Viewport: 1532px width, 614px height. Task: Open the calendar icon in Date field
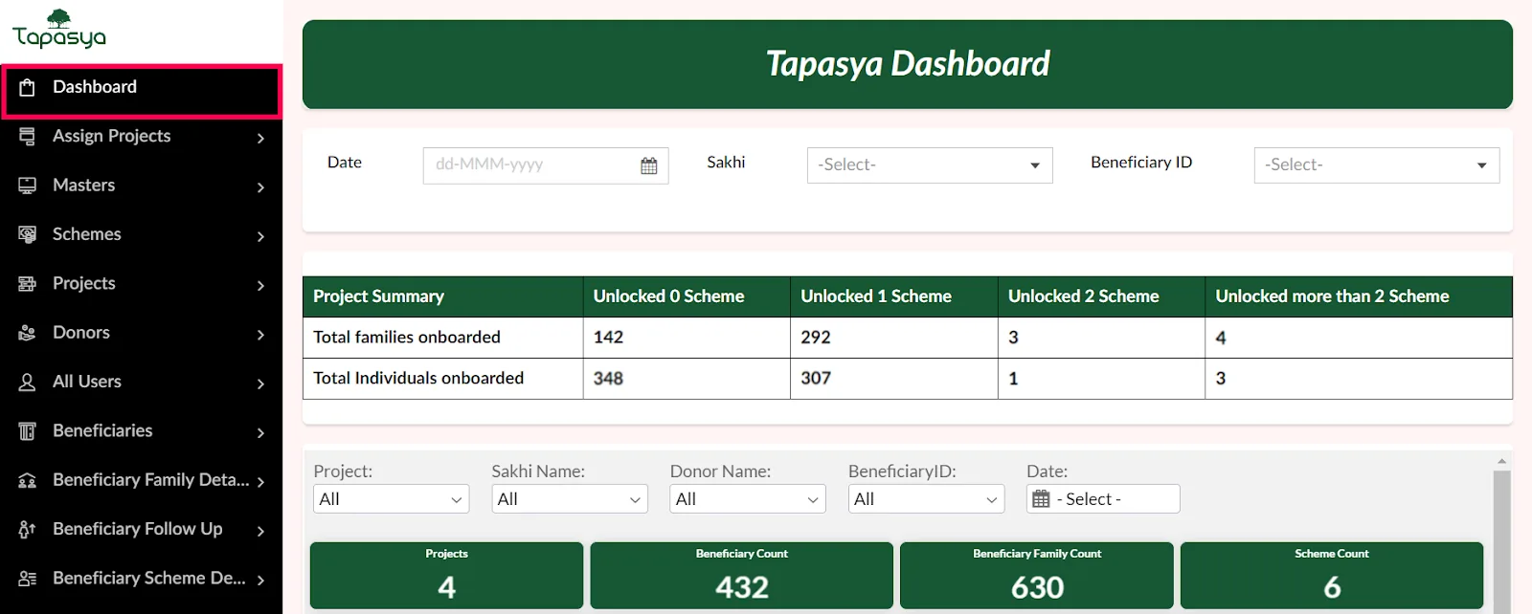649,165
